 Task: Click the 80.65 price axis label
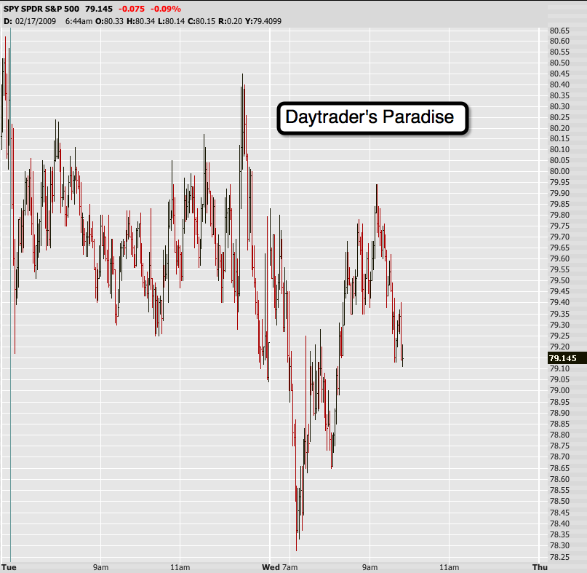pyautogui.click(x=559, y=31)
